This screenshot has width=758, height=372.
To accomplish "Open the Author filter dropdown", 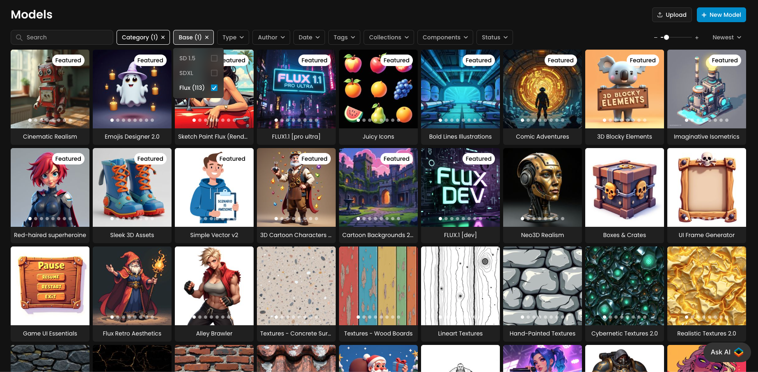I will [271, 37].
